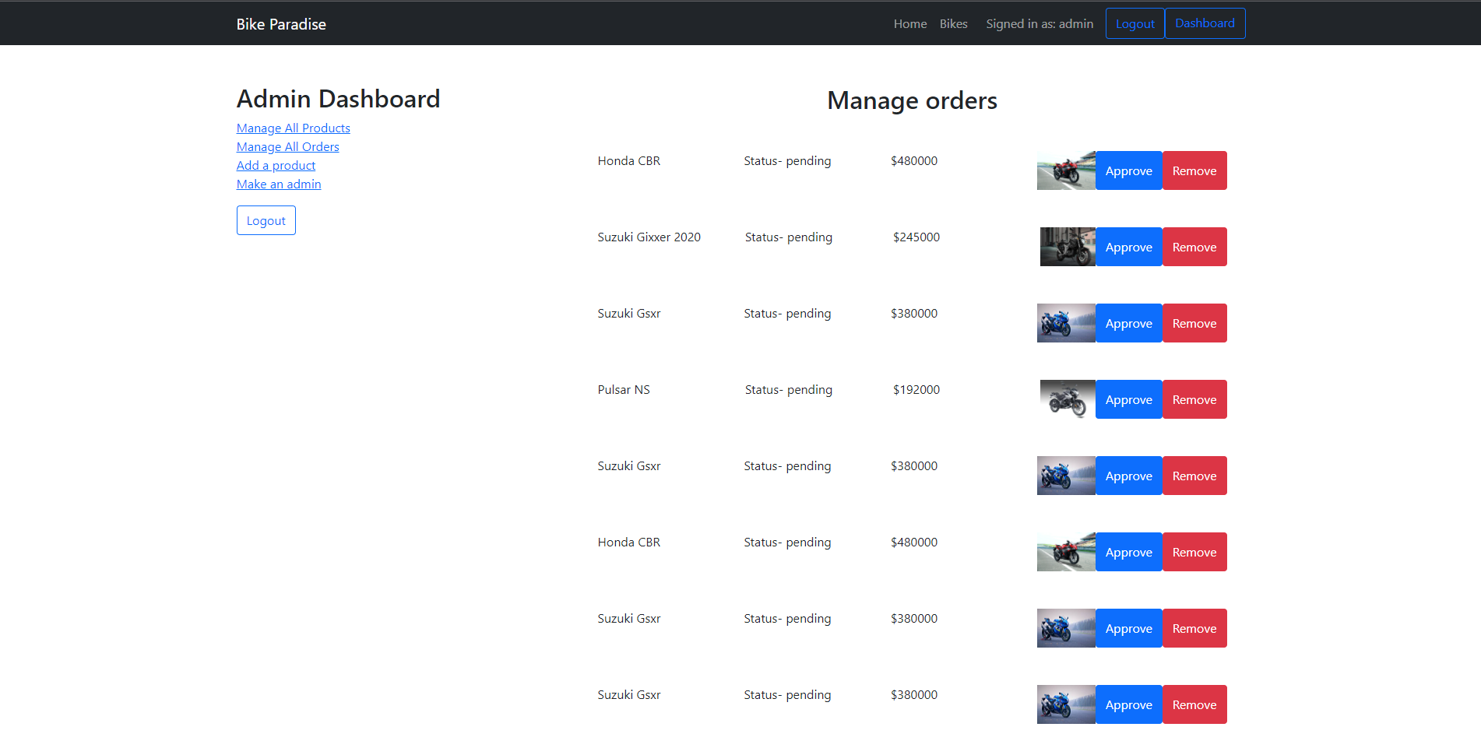
Task: Remove the Suzuki Gixxer 2020 order
Action: coord(1194,247)
